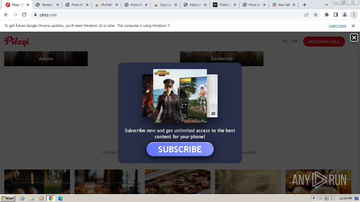
Task: Open File Explorer from taskbar
Action: 32,198
